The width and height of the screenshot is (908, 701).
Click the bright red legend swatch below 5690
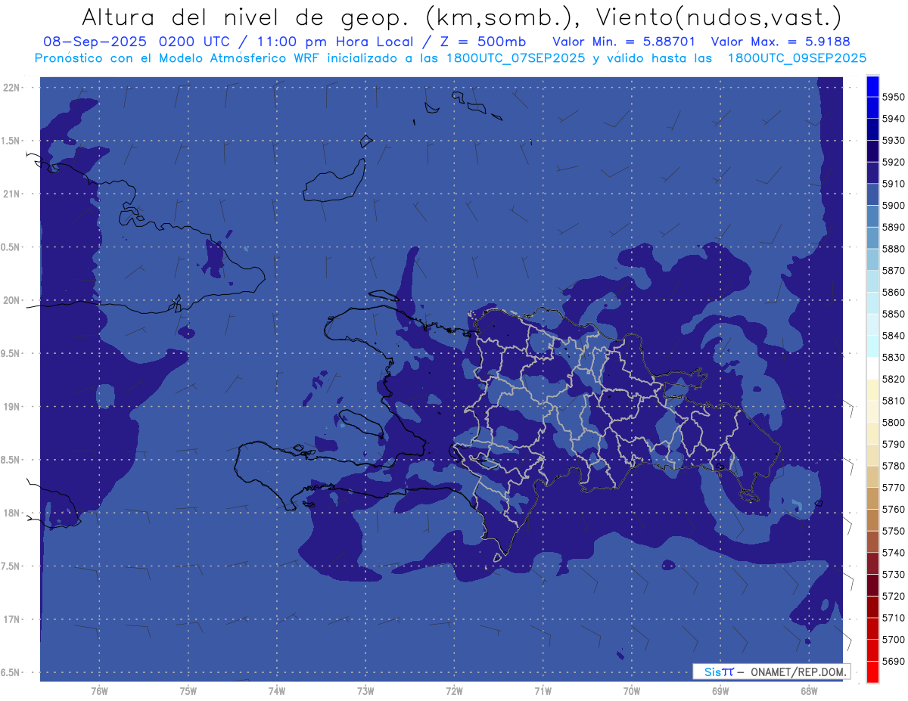[x=872, y=672]
